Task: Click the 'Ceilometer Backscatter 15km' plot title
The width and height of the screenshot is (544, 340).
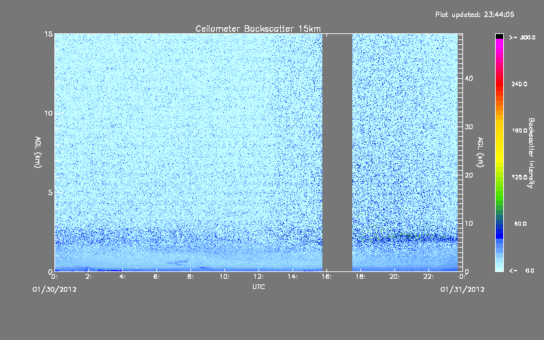Action: pyautogui.click(x=258, y=29)
